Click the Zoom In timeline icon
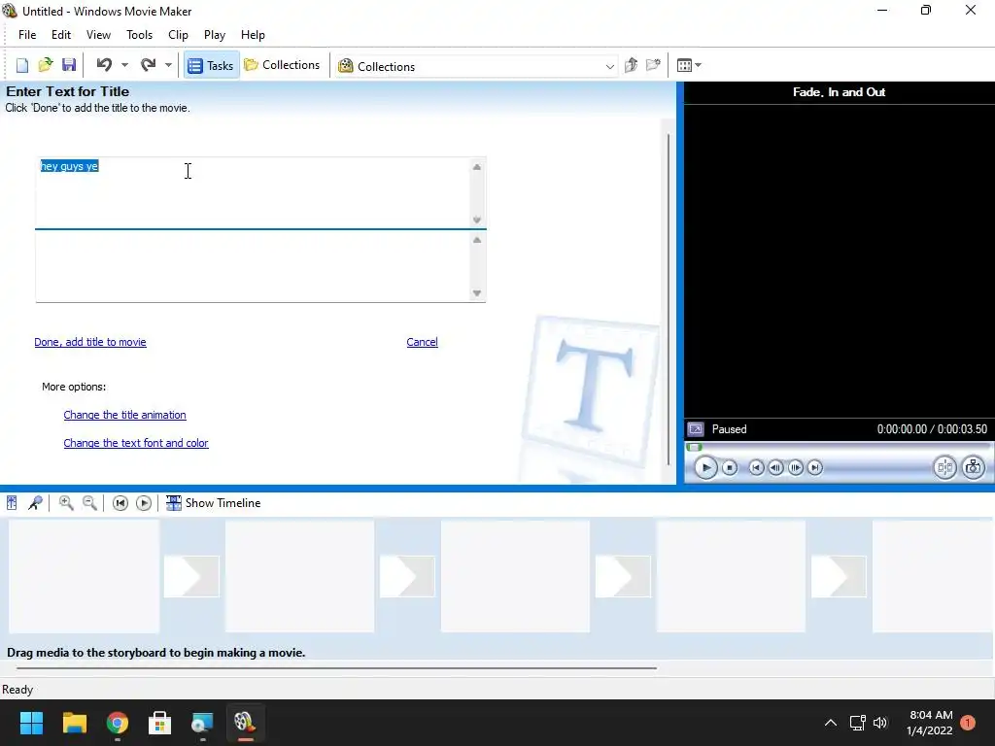Screen dimensions: 995x746 (x=65, y=503)
